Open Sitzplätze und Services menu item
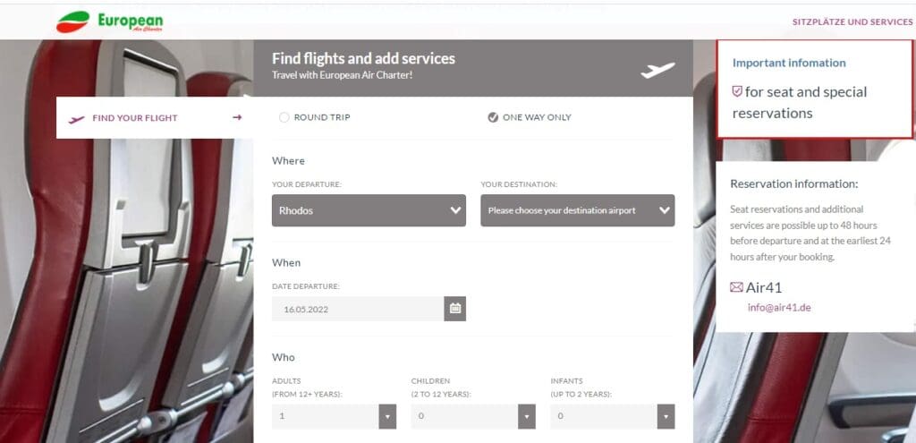Image resolution: width=916 pixels, height=443 pixels. tap(852, 21)
